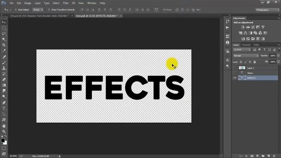Open the layer style fx menu

tap(247, 156)
